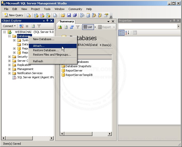Open the Community menu

(75, 9)
